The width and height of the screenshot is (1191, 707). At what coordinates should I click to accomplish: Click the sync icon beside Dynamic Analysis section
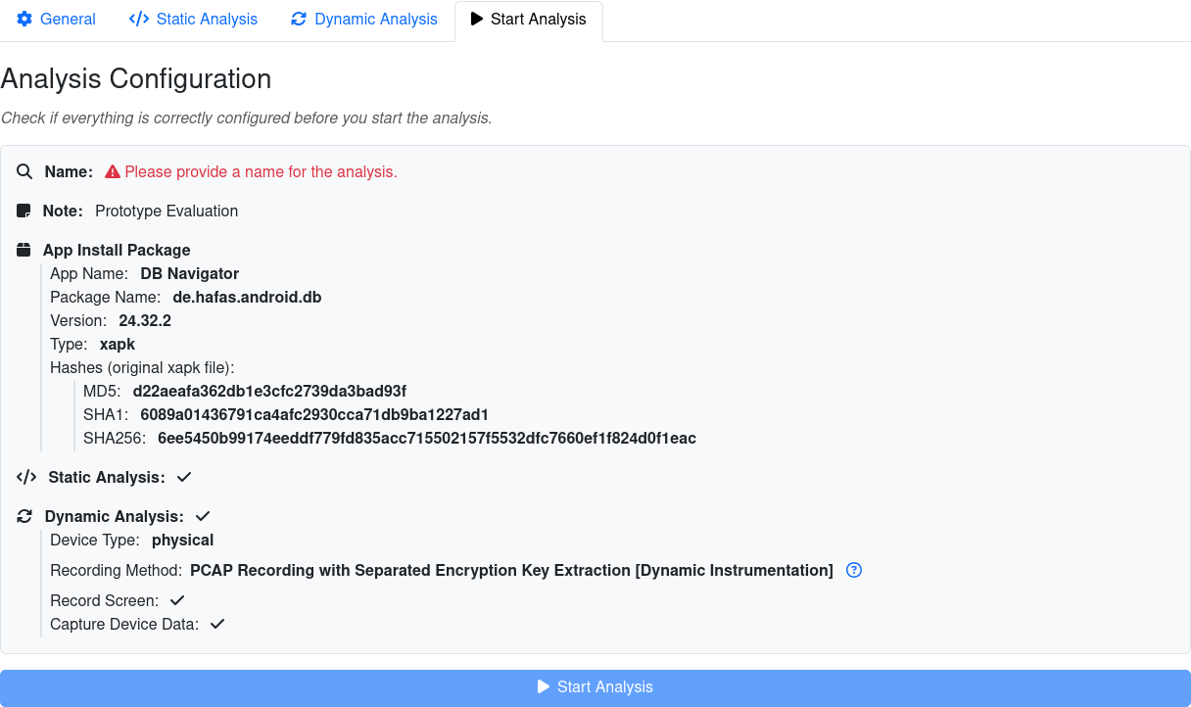25,517
